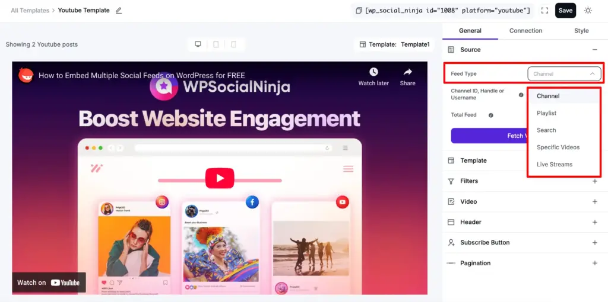This screenshot has height=302, width=608.
Task: Click the info icon next to Channel ID label
Action: click(x=521, y=94)
